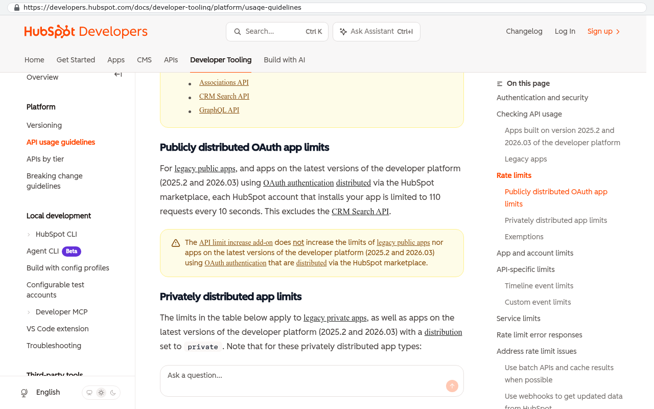The height and width of the screenshot is (409, 654).
Task: Click the Search input field
Action: tap(277, 32)
